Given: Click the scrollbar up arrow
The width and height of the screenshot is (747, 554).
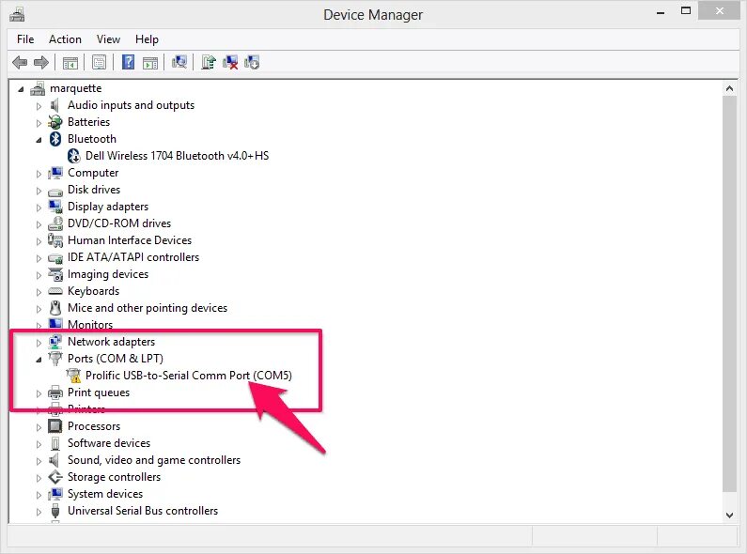Looking at the screenshot, I should click(729, 88).
